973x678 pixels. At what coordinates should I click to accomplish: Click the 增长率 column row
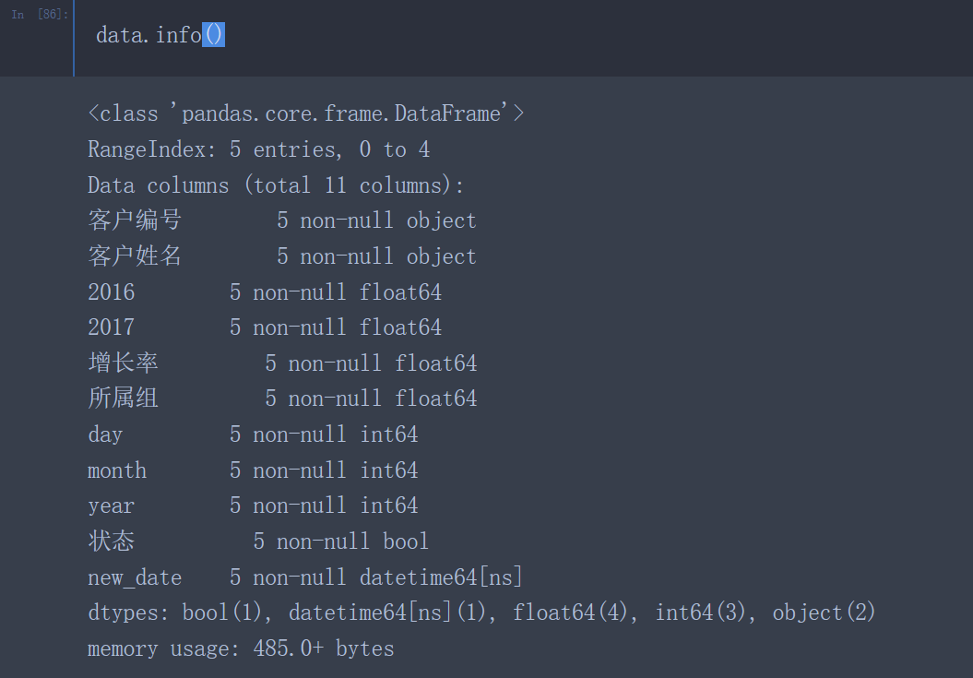(x=281, y=363)
